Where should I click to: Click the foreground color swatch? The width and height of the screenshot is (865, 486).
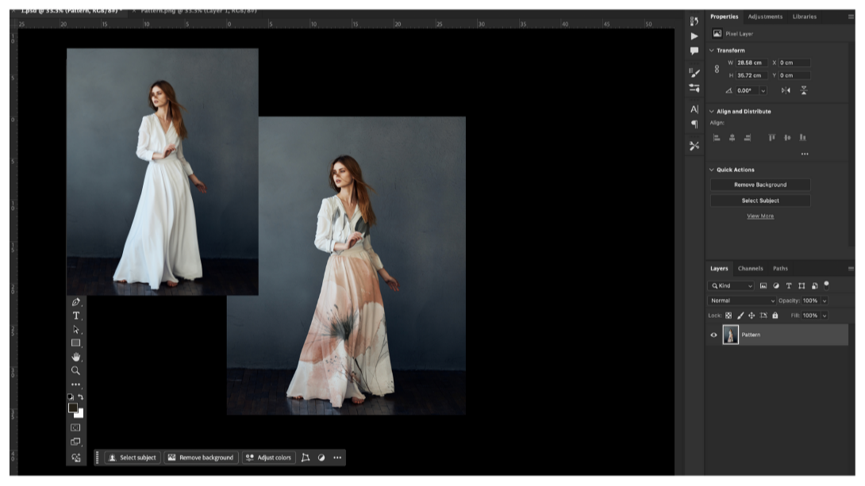pos(73,408)
